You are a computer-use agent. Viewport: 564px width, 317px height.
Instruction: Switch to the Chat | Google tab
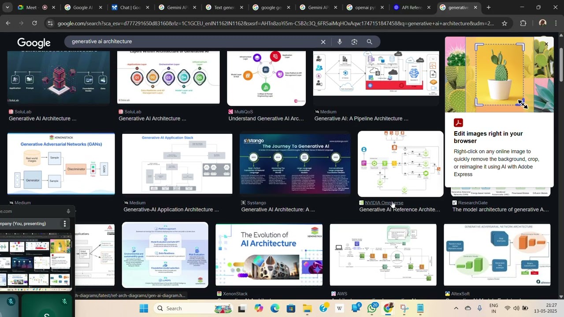[x=130, y=7]
